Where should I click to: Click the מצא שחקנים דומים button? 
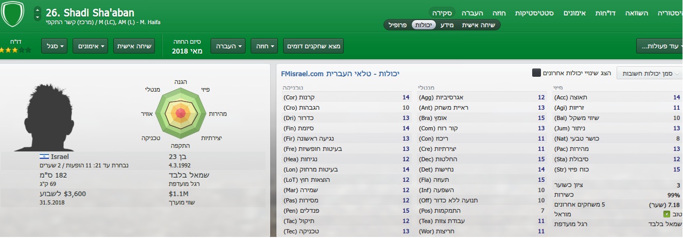tap(312, 46)
